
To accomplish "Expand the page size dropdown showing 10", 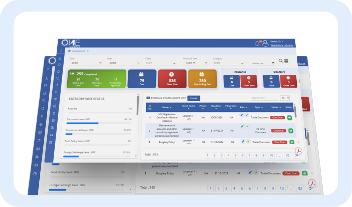I will pos(285,98).
